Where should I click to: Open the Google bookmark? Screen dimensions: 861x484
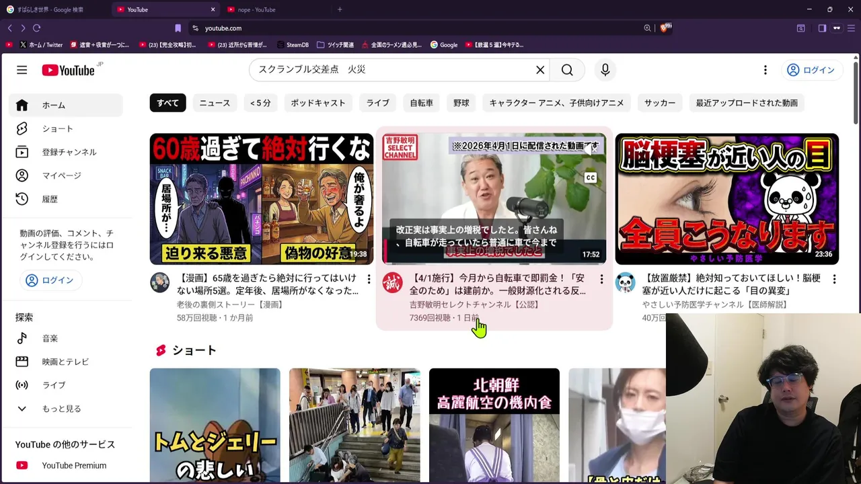tap(444, 45)
